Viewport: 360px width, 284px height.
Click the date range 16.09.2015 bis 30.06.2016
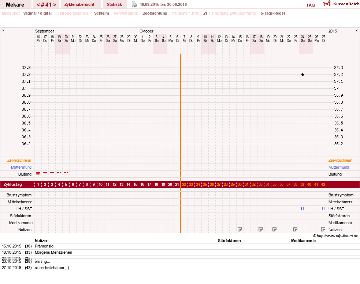coord(163,4)
